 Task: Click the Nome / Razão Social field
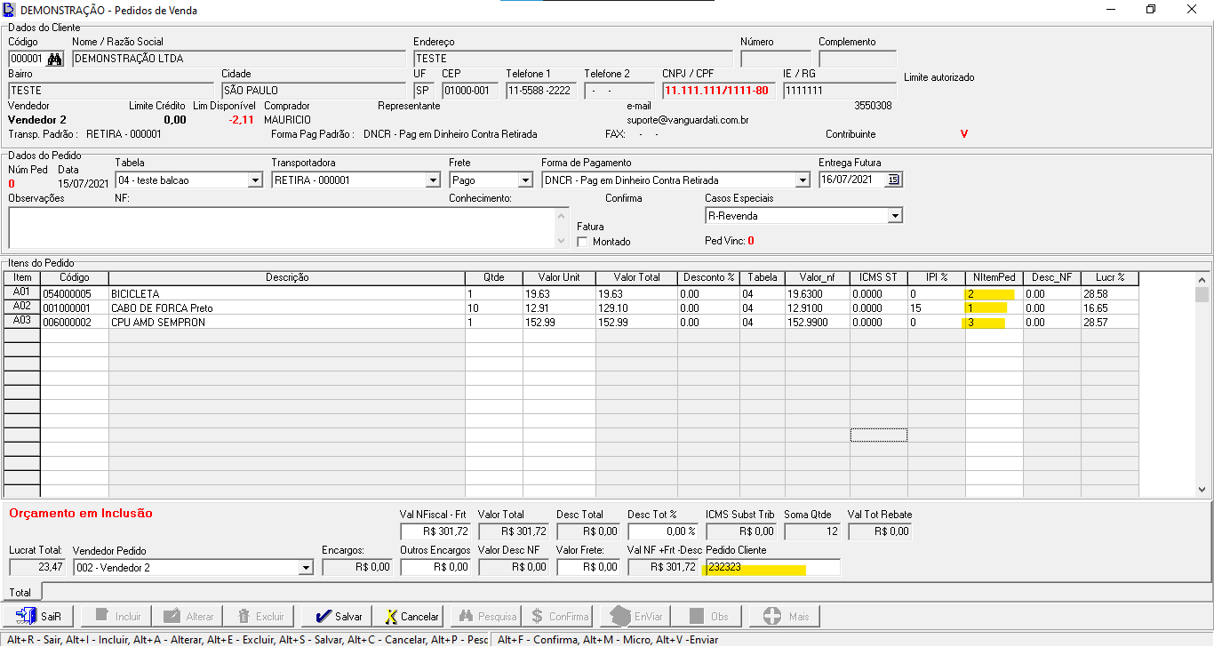238,59
